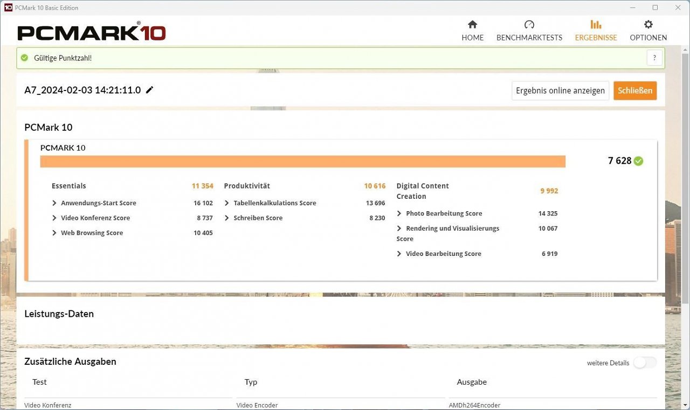This screenshot has width=690, height=410.
Task: Click the pencil icon to rename result
Action: tap(150, 90)
